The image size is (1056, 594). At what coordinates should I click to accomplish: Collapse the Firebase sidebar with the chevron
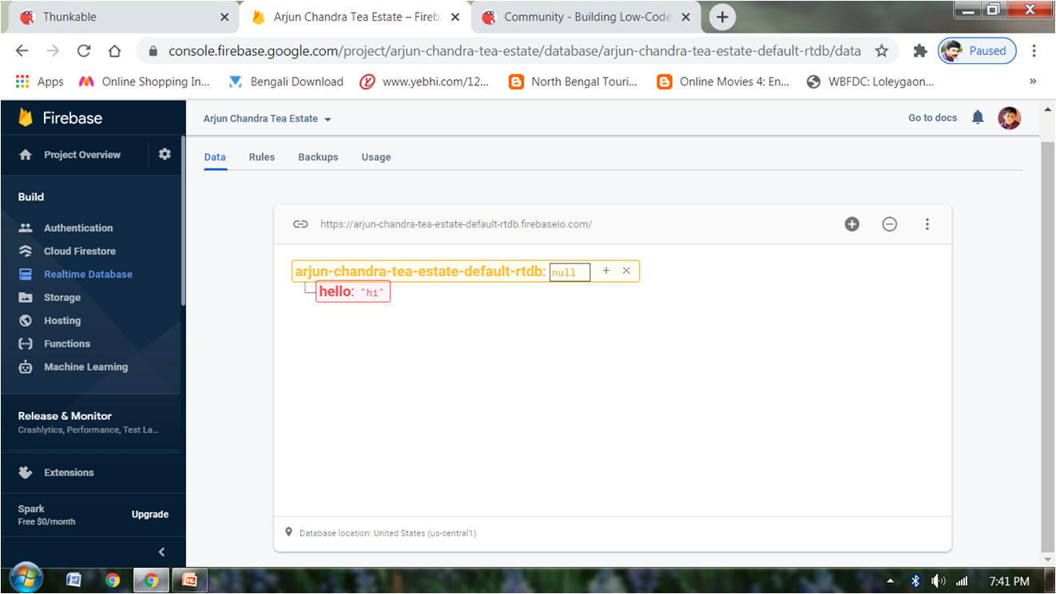(x=161, y=552)
